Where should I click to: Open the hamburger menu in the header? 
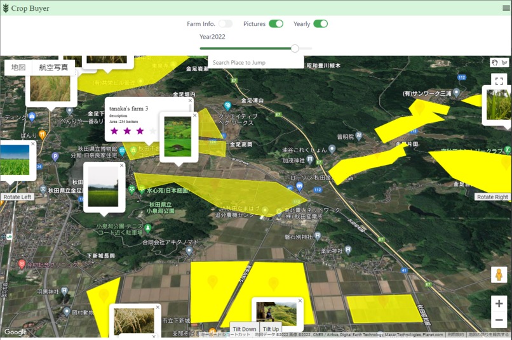(506, 8)
